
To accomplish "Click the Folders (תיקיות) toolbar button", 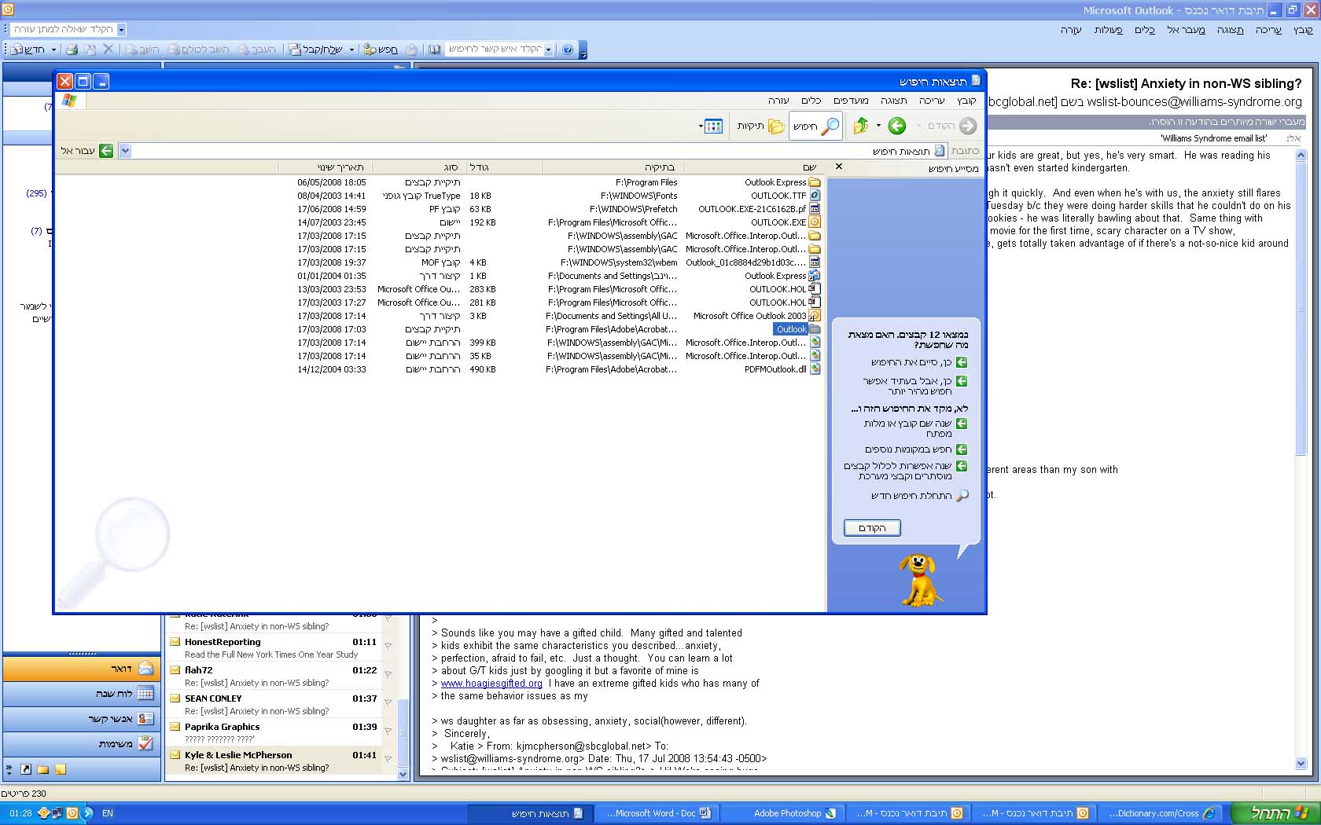I will [760, 126].
